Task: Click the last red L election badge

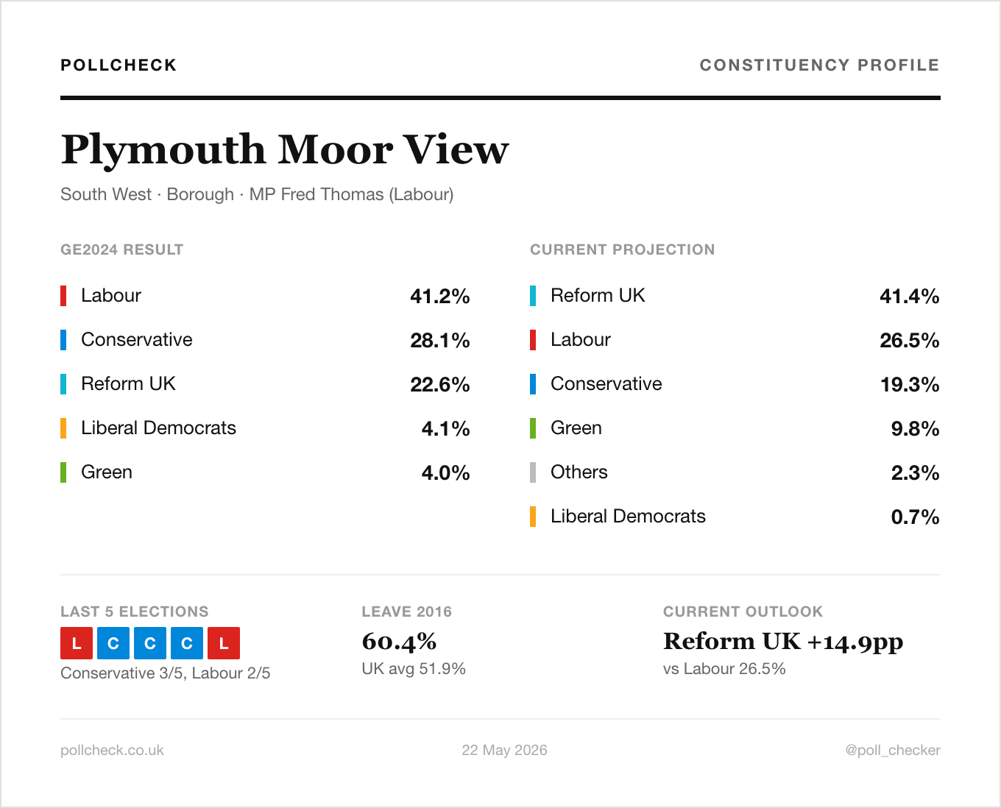Action: click(x=224, y=643)
